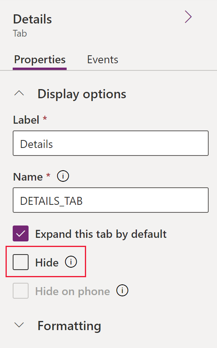This screenshot has width=217, height=348.
Task: Click the Hide on phone label
Action: 73,291
